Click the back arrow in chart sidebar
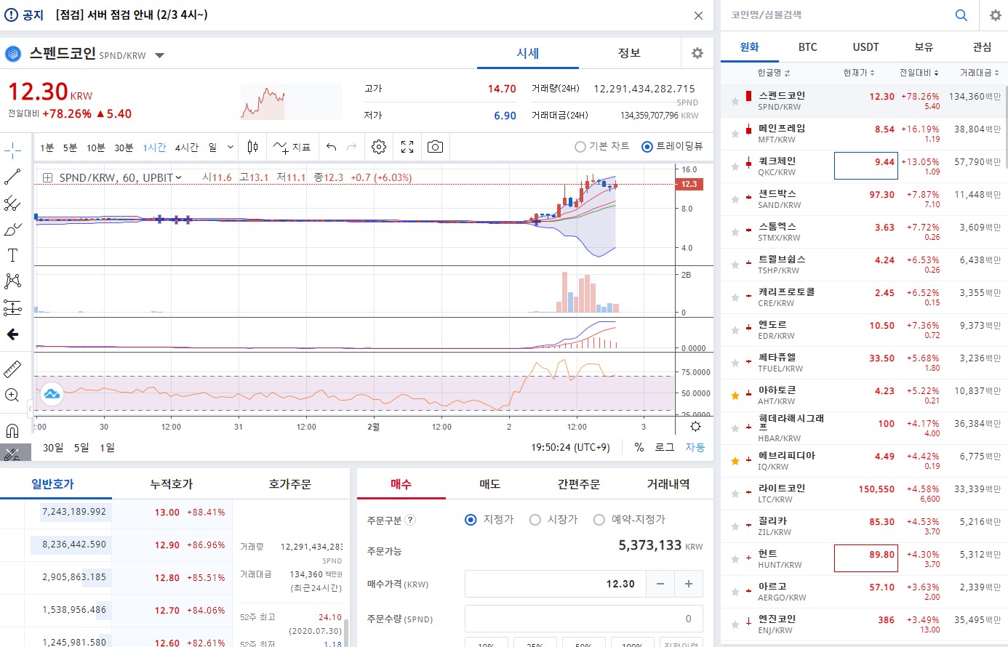Viewport: 1008px width, 647px height. pyautogui.click(x=12, y=334)
